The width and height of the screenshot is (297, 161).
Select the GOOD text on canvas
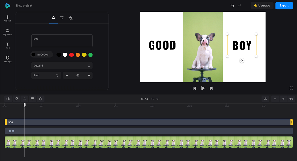point(162,45)
